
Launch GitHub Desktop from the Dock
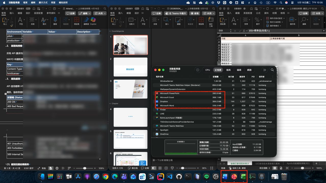pyautogui.click(x=179, y=176)
